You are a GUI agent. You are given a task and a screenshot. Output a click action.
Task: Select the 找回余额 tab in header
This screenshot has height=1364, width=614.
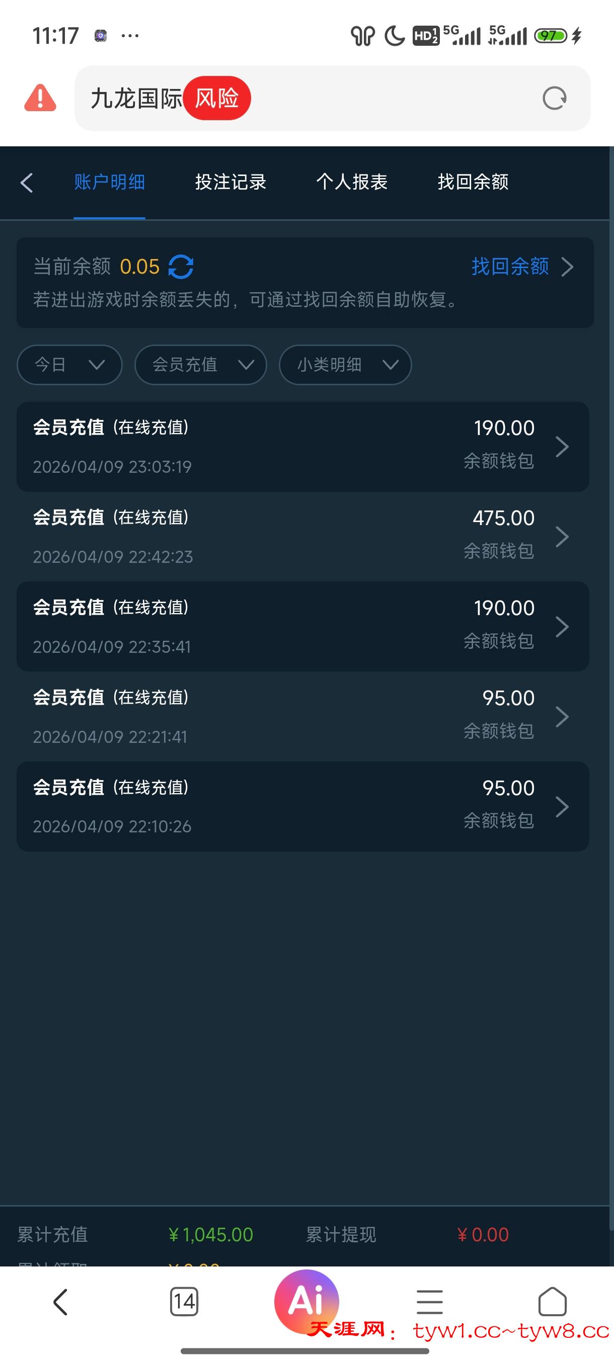click(x=473, y=182)
